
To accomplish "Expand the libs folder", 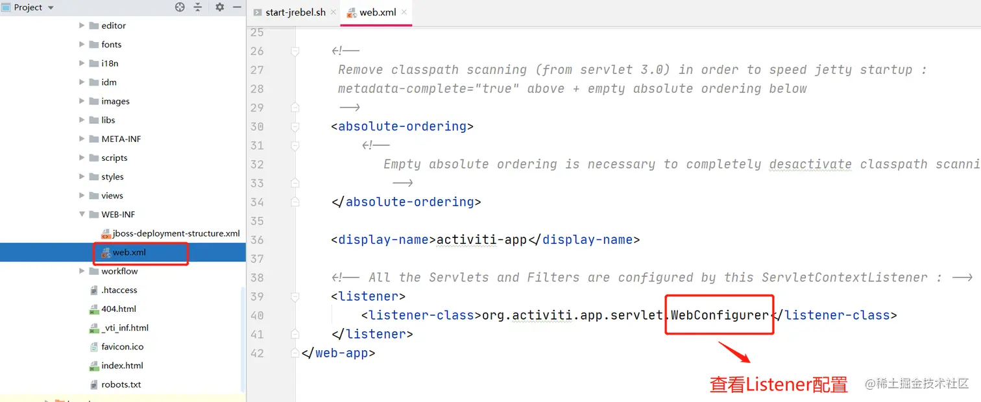I will click(82, 120).
